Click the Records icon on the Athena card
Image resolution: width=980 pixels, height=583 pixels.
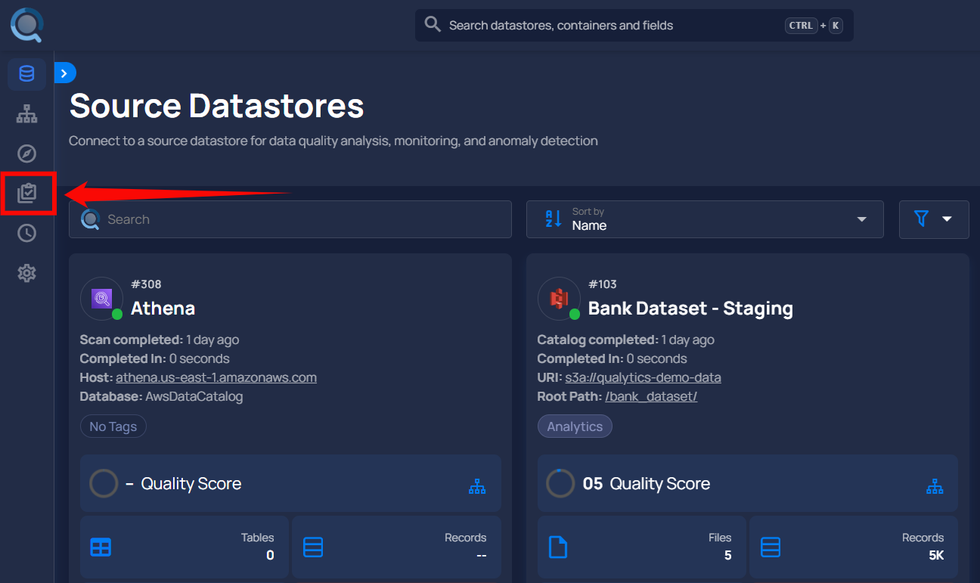coord(313,547)
